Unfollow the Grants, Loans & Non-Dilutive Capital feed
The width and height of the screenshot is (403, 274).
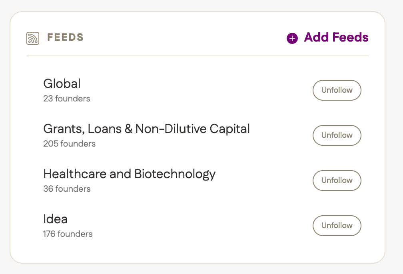click(337, 135)
